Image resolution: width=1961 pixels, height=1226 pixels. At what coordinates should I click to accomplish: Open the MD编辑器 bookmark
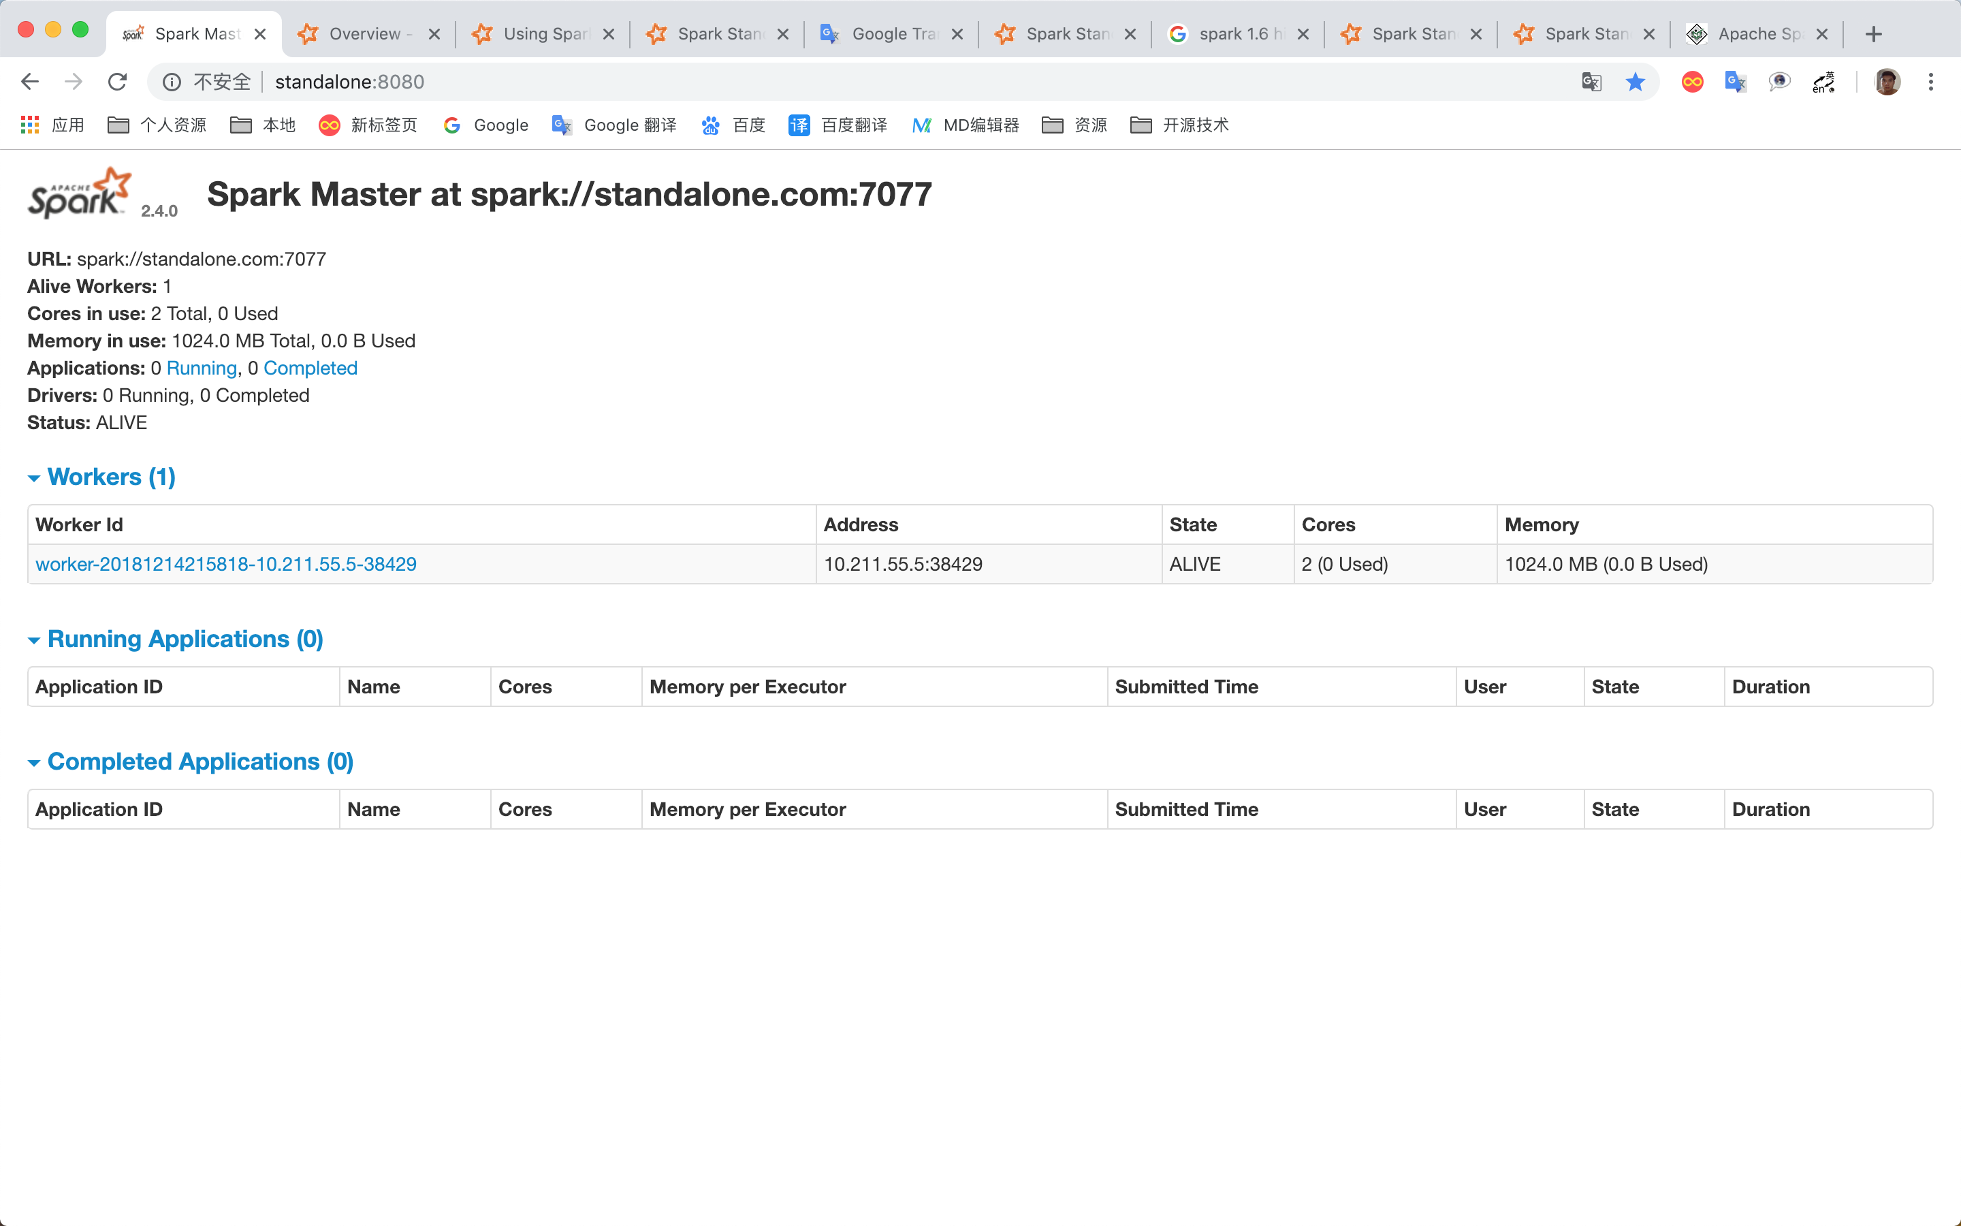[965, 125]
